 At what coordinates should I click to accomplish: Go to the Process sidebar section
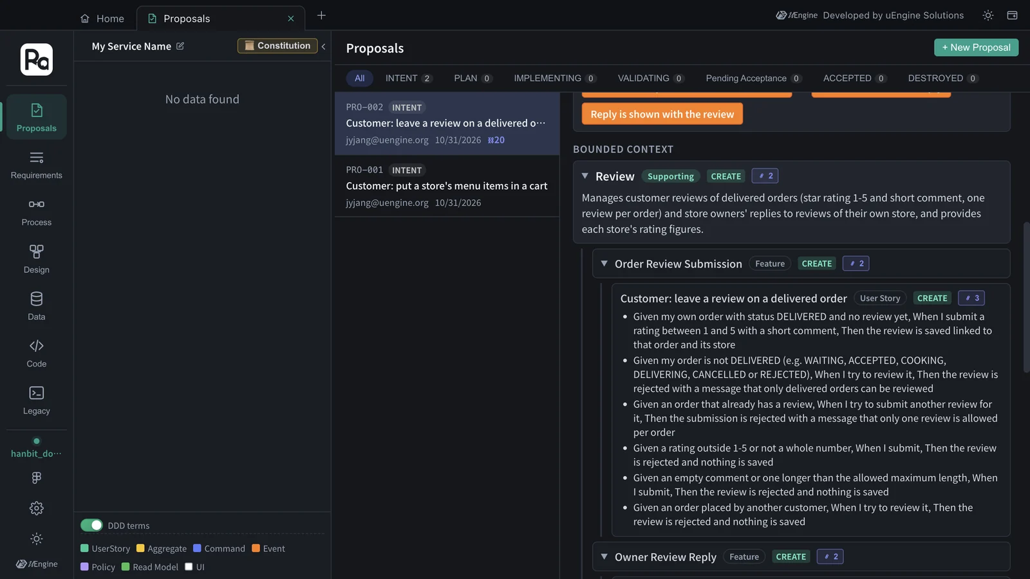tap(37, 212)
